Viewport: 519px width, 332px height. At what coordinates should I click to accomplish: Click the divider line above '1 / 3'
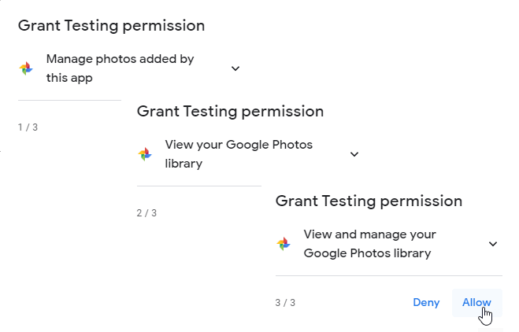coord(69,101)
